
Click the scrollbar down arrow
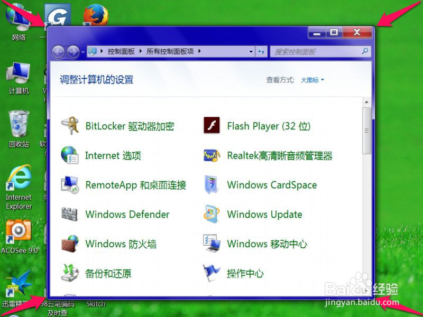[366, 290]
